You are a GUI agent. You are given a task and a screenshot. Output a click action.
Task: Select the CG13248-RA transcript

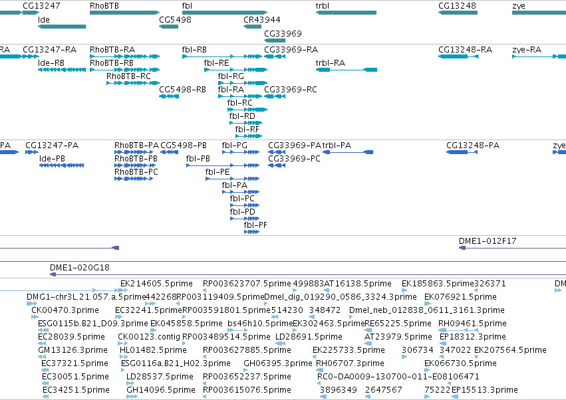tap(458, 56)
